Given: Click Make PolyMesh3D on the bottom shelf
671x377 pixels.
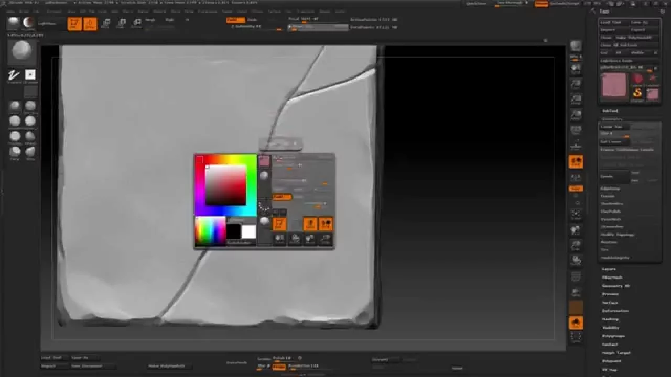Looking at the screenshot, I should [169, 366].
